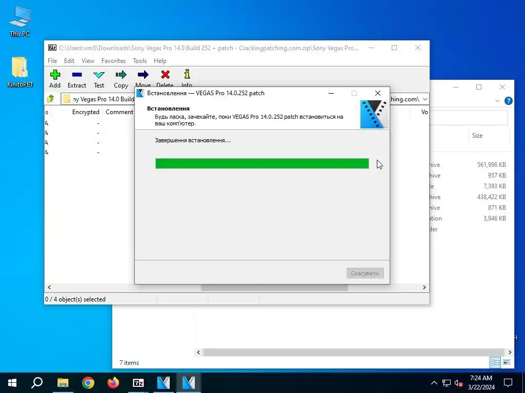Sort Explorer by Size column
This screenshot has width=525, height=393.
[477, 135]
